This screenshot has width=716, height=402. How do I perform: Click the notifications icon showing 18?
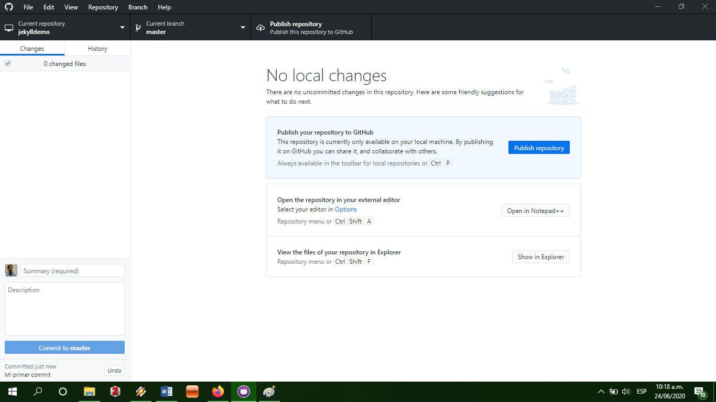(x=699, y=392)
